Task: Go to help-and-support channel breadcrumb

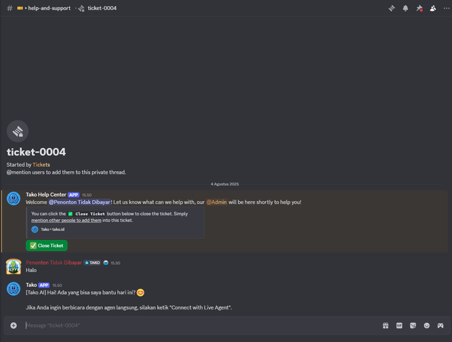Action: tap(49, 8)
